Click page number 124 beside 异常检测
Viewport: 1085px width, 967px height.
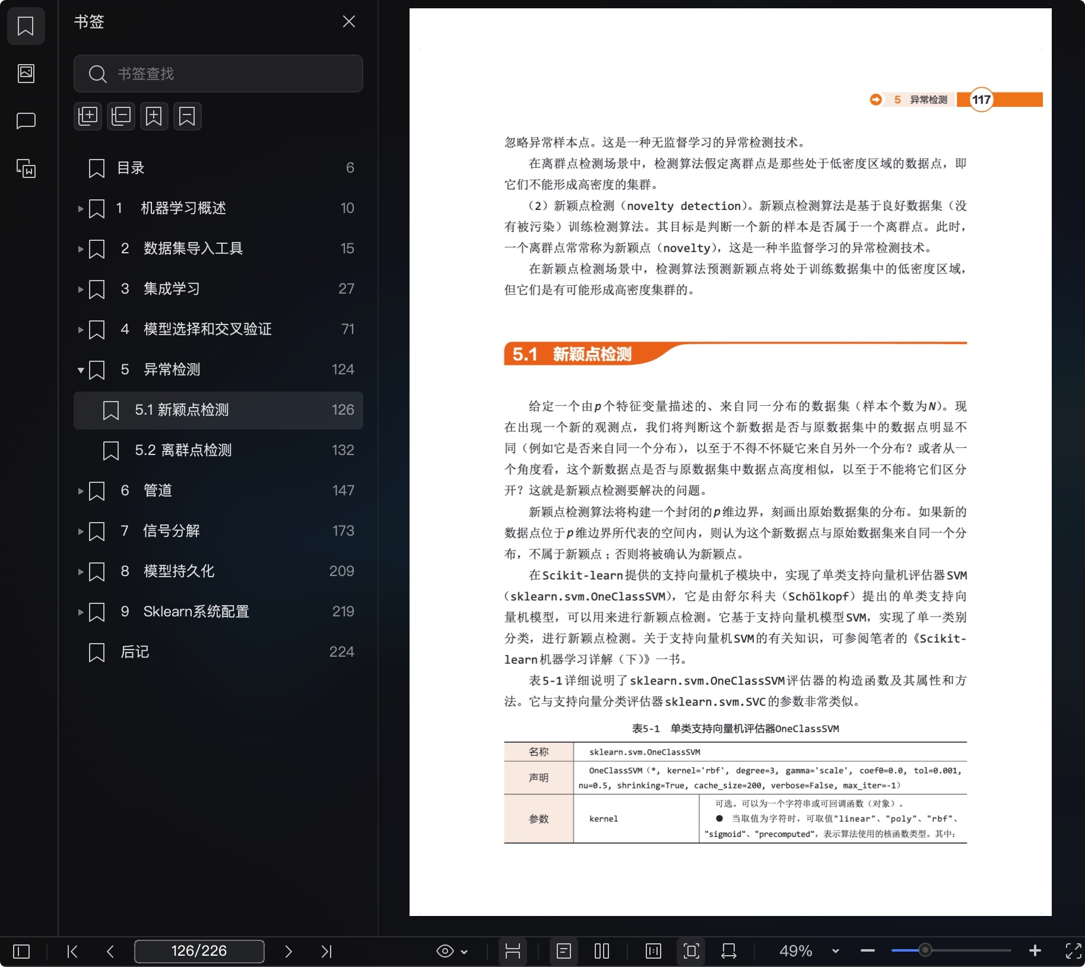tap(343, 370)
